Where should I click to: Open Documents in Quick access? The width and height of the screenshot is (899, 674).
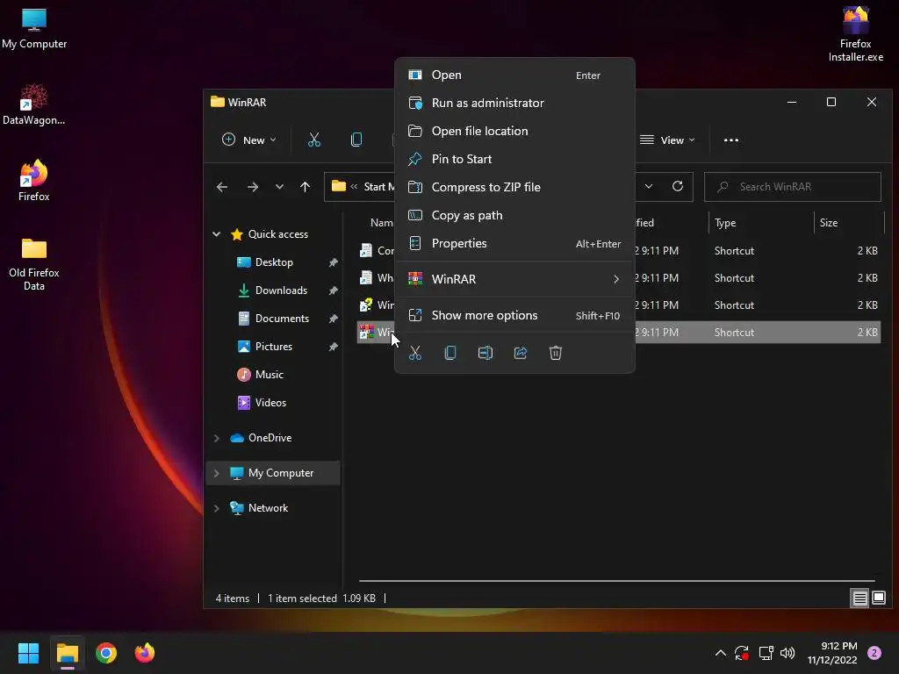pyautogui.click(x=282, y=318)
